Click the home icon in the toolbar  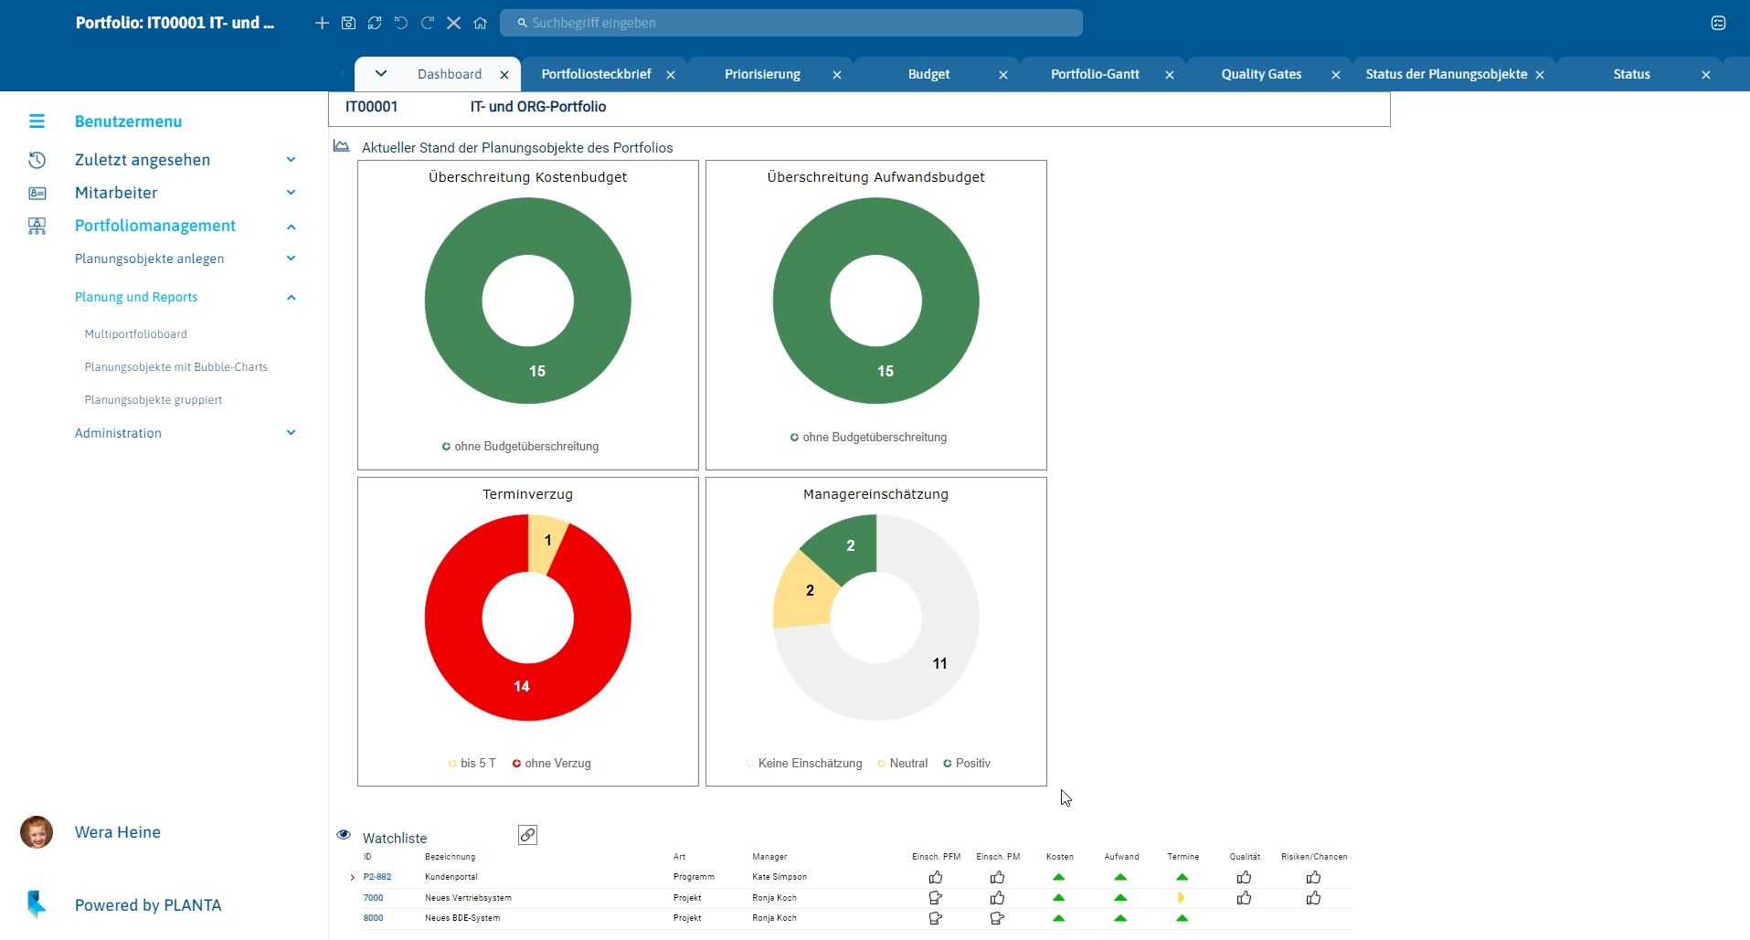(x=481, y=23)
